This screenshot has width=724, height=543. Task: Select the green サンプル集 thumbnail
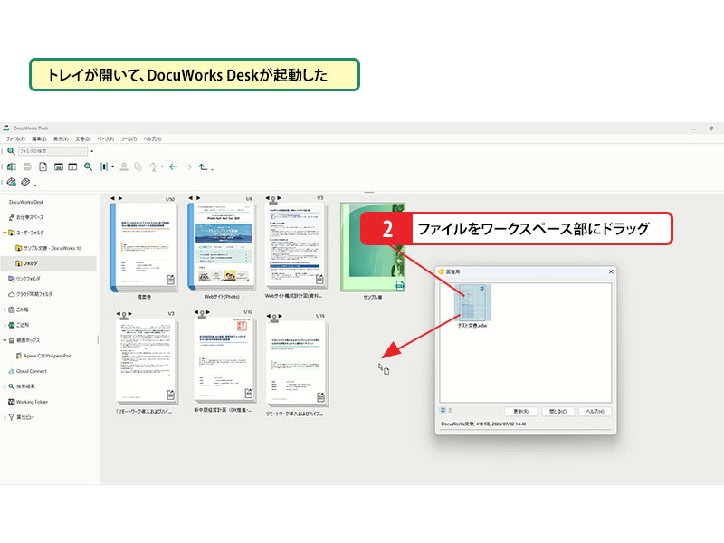373,247
